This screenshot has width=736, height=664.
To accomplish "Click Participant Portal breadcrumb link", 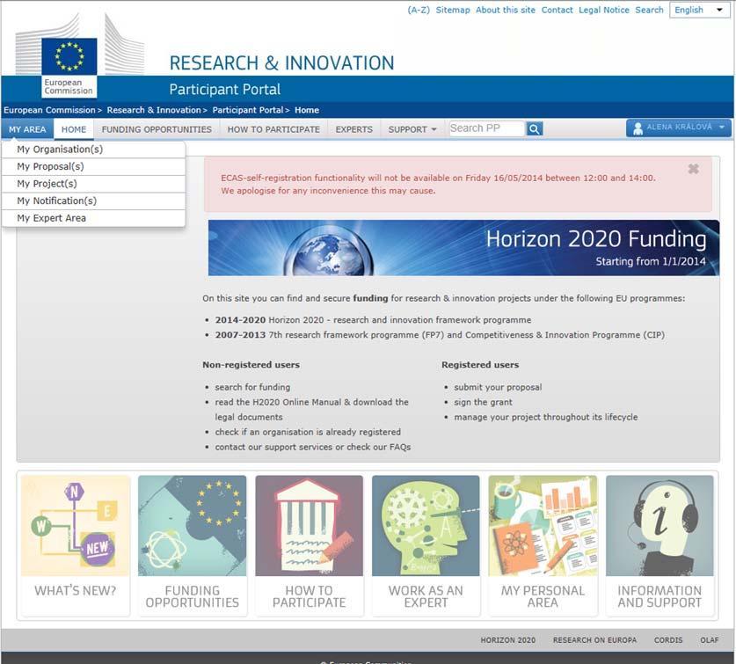I will click(x=248, y=110).
